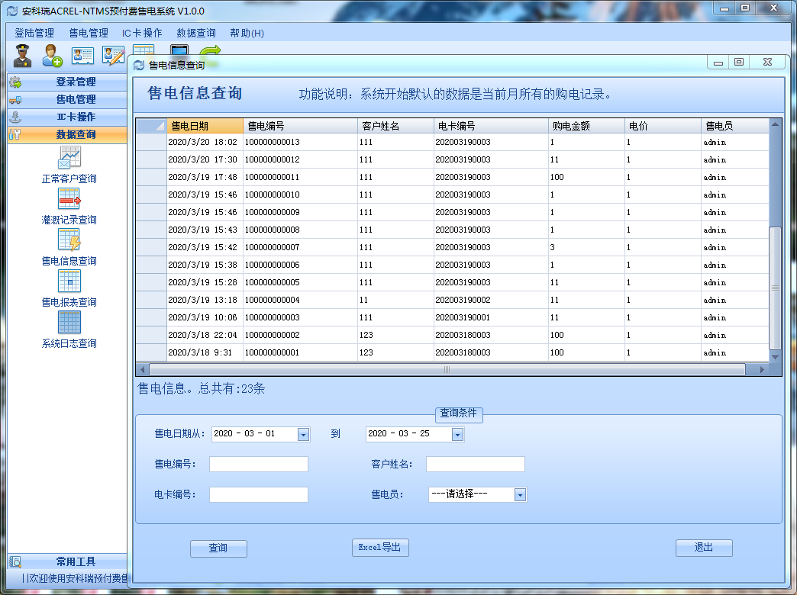Sort by the 电卡编号 column header
This screenshot has height=595, width=797.
coord(491,126)
